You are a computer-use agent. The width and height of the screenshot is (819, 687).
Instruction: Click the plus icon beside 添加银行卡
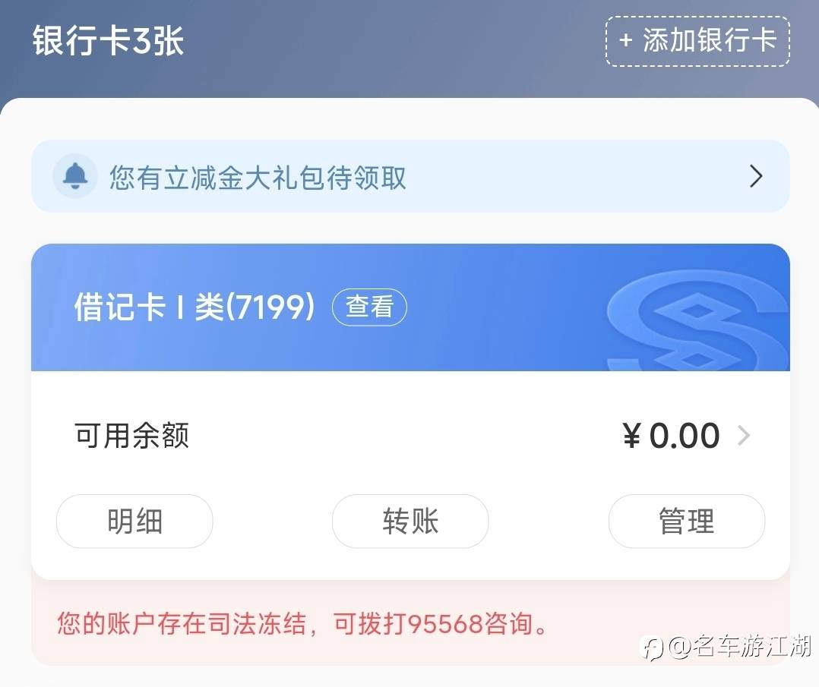point(626,40)
